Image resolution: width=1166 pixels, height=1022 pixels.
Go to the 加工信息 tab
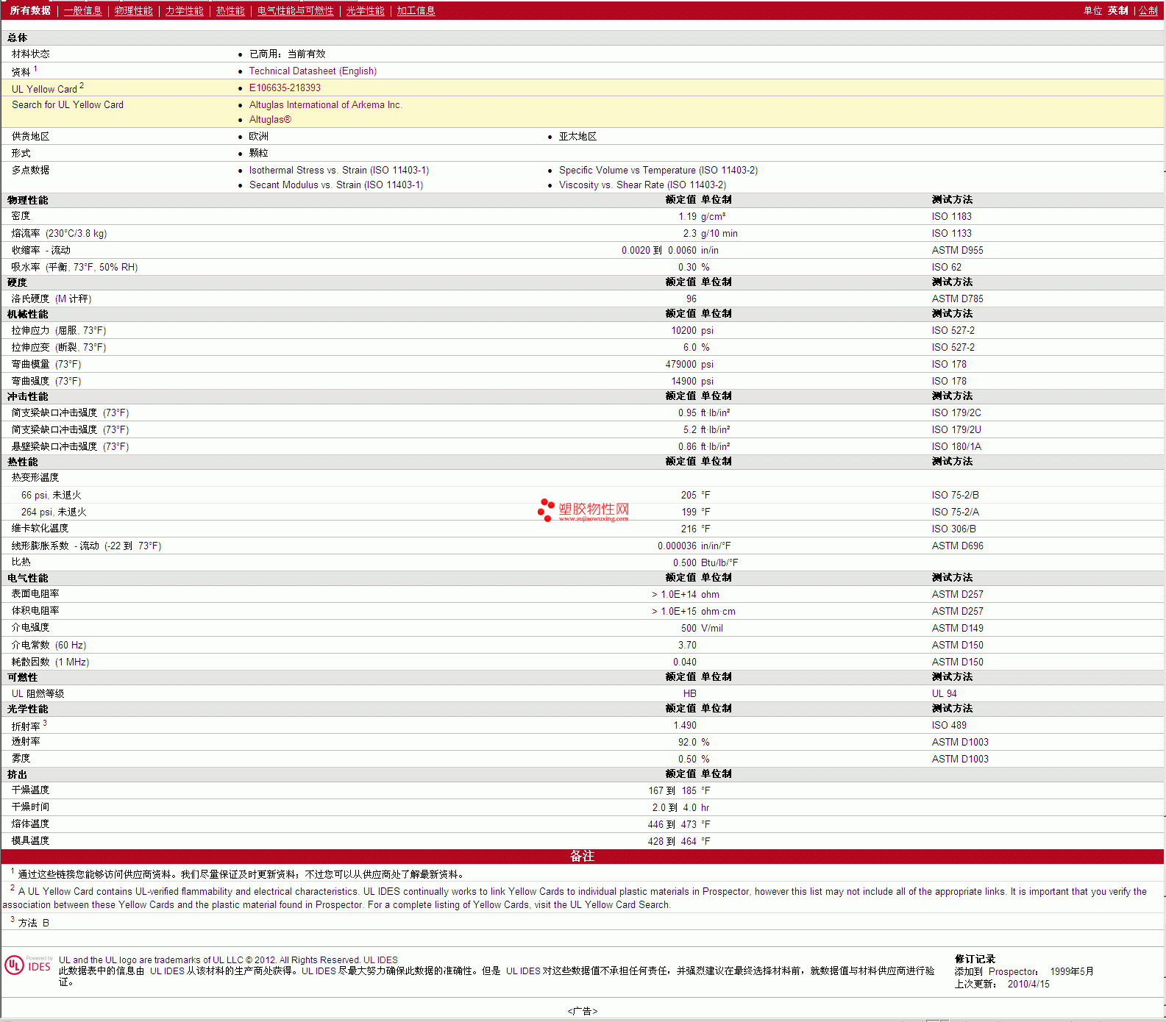(x=416, y=10)
